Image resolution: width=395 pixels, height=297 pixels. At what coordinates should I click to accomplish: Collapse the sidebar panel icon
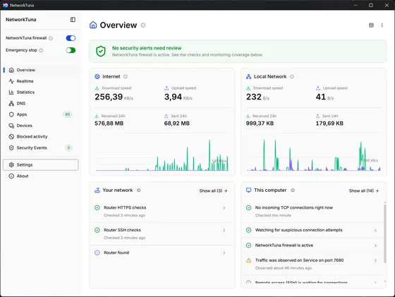73,20
